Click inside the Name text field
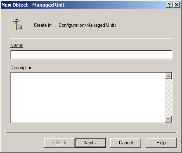 point(91,54)
